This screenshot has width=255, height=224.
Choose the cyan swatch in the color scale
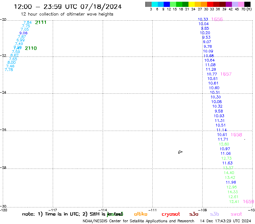(155, 4)
